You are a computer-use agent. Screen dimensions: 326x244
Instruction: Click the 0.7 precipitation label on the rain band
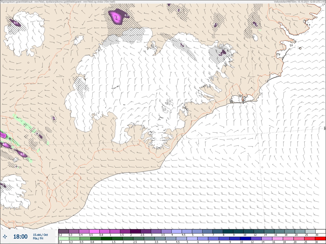[5, 145]
